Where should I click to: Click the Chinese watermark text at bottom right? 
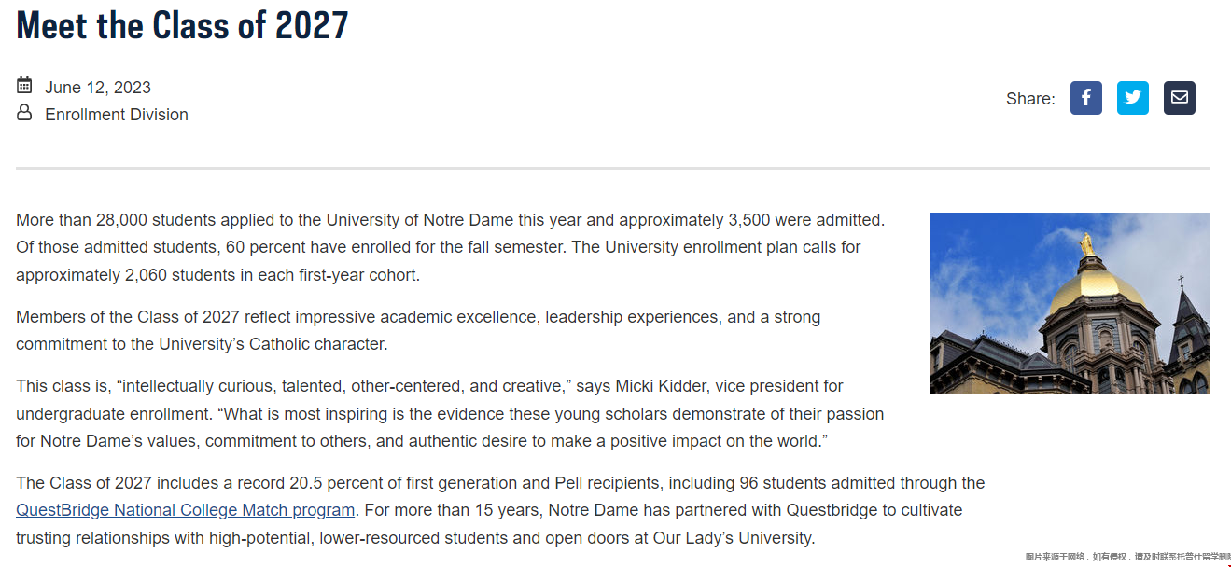[1127, 557]
